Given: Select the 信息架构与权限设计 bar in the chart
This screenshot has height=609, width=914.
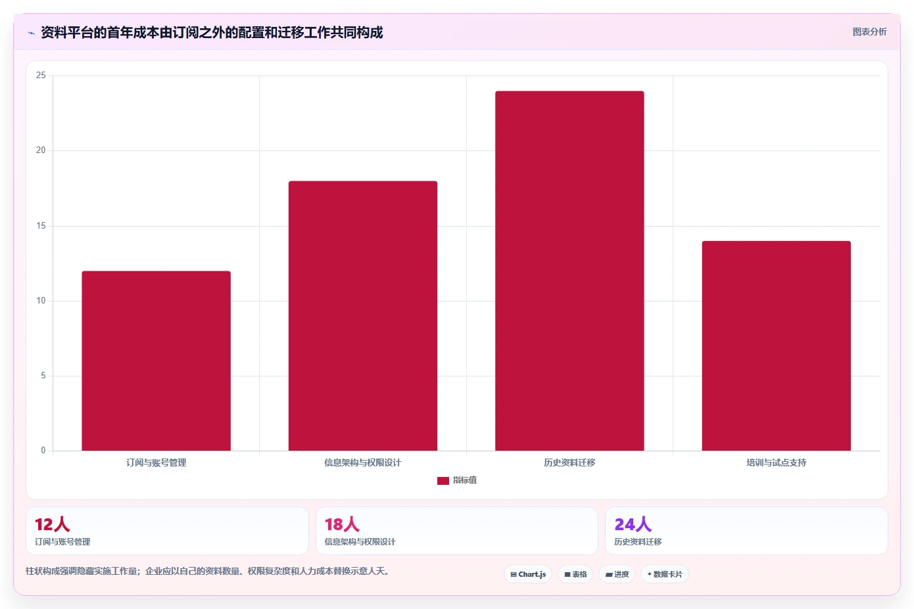Looking at the screenshot, I should click(363, 316).
